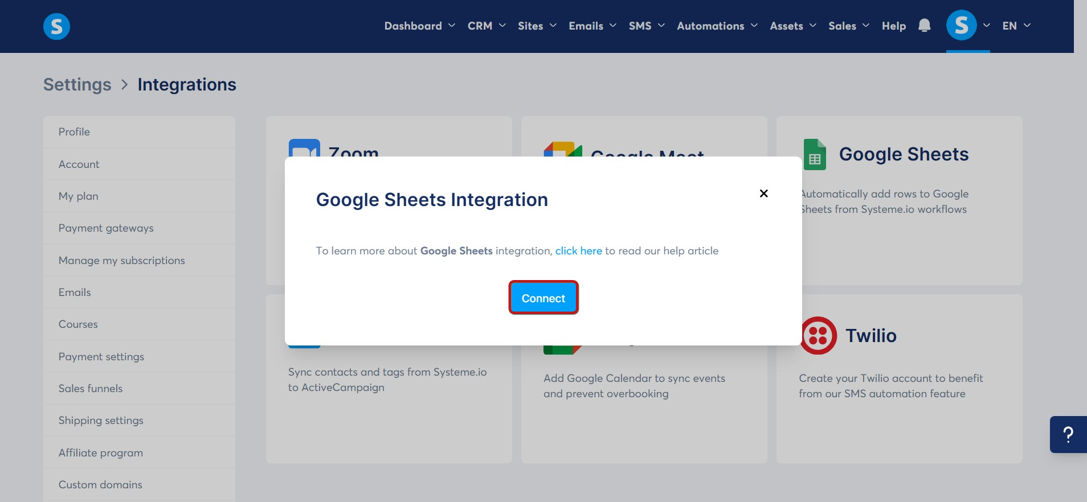The width and height of the screenshot is (1087, 502).
Task: Open Affiliate program in sidebar
Action: tap(139, 452)
